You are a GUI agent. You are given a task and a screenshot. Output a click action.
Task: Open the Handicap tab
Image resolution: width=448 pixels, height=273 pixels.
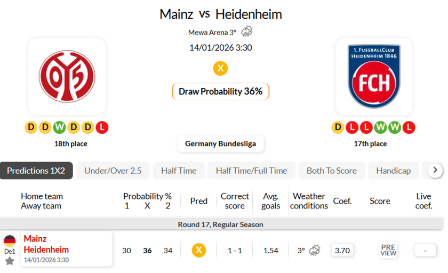(393, 171)
